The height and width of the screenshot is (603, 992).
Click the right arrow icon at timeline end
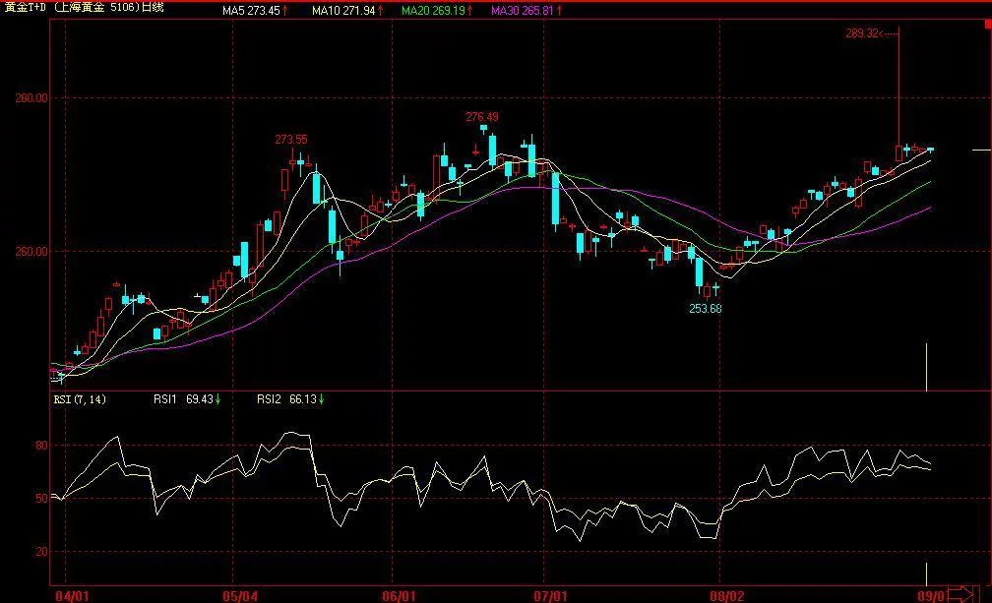(961, 594)
